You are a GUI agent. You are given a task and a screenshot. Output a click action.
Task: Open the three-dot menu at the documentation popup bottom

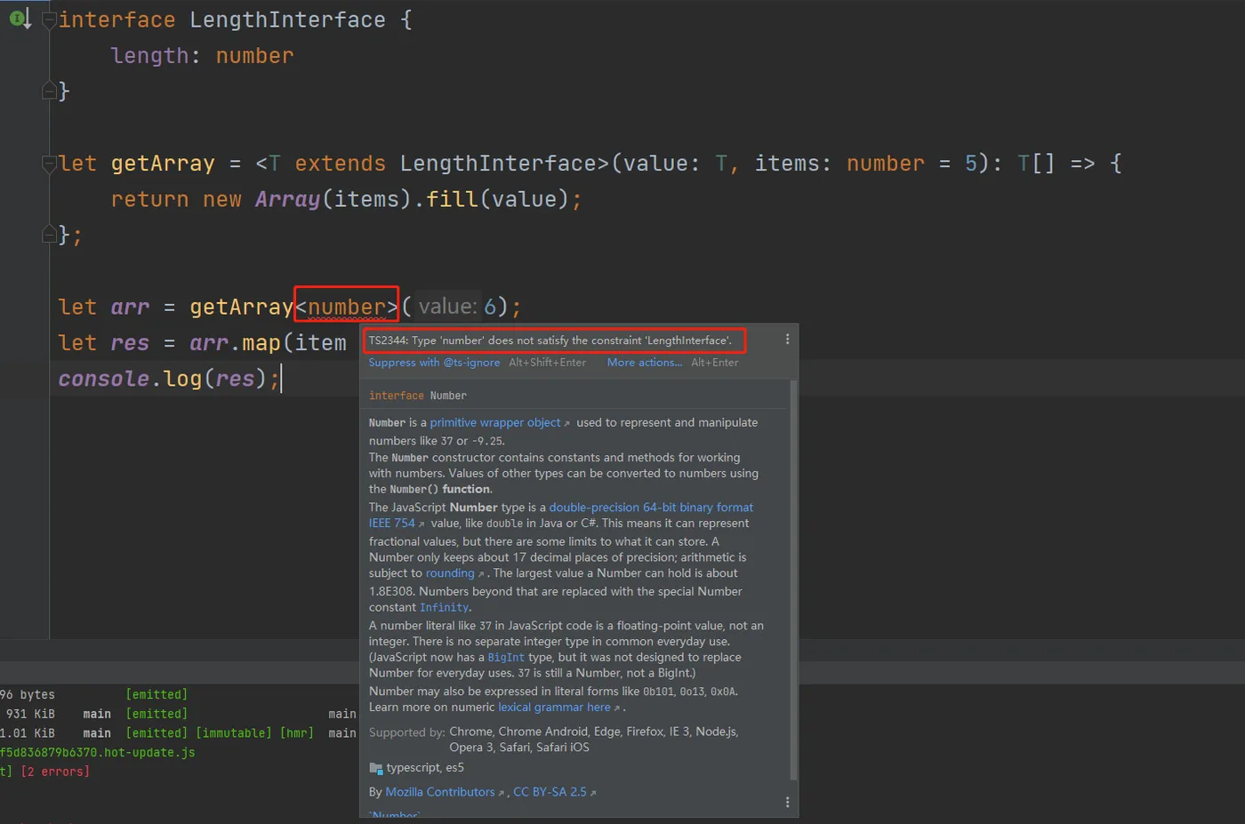(787, 802)
